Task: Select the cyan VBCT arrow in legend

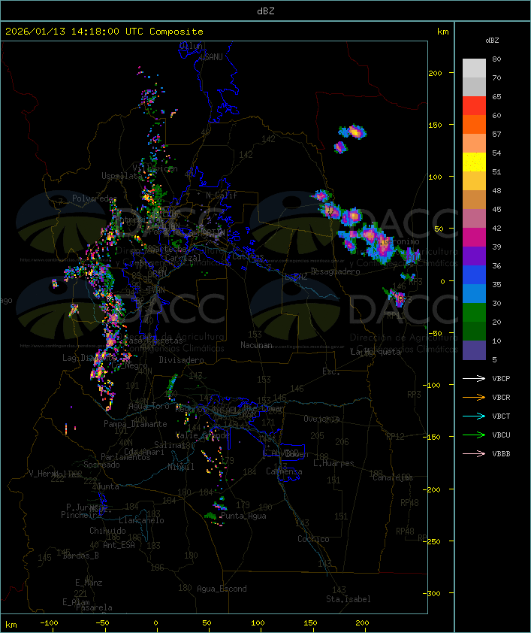Action: click(475, 416)
